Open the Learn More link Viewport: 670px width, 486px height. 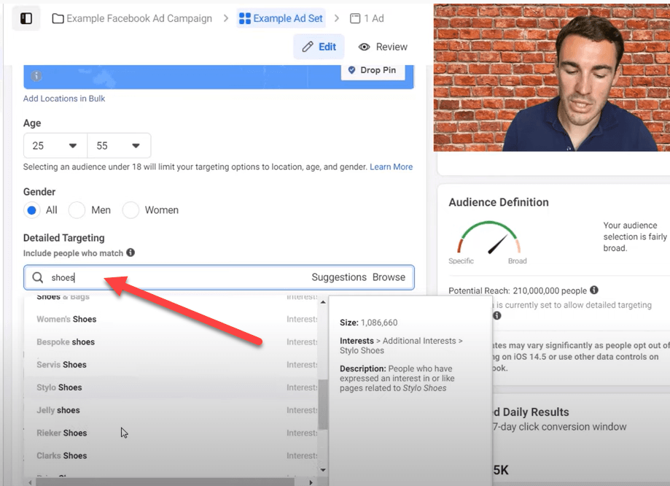click(391, 167)
